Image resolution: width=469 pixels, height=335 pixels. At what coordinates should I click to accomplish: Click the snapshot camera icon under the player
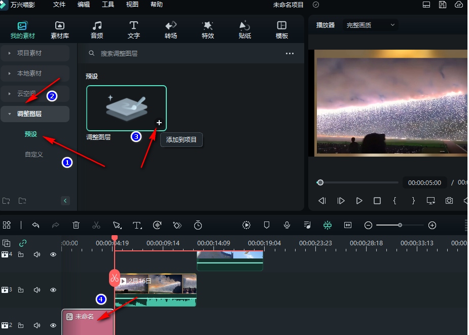pos(449,201)
